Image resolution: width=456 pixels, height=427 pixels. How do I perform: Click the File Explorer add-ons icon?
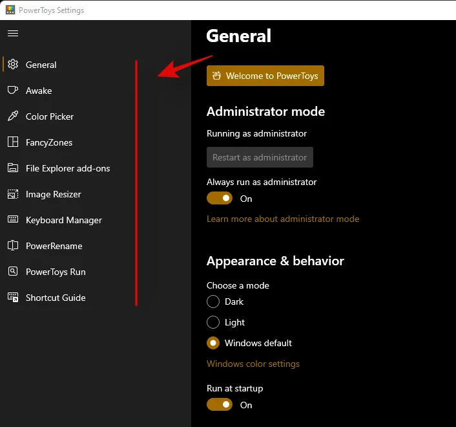pos(13,168)
